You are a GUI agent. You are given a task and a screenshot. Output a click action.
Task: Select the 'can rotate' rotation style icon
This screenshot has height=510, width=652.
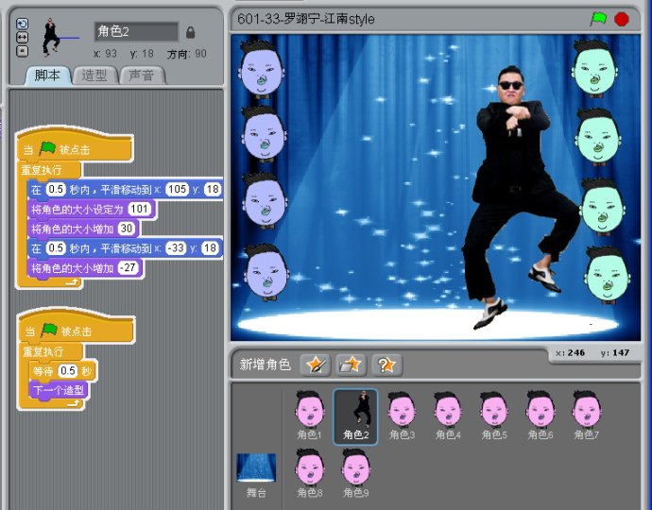click(22, 24)
